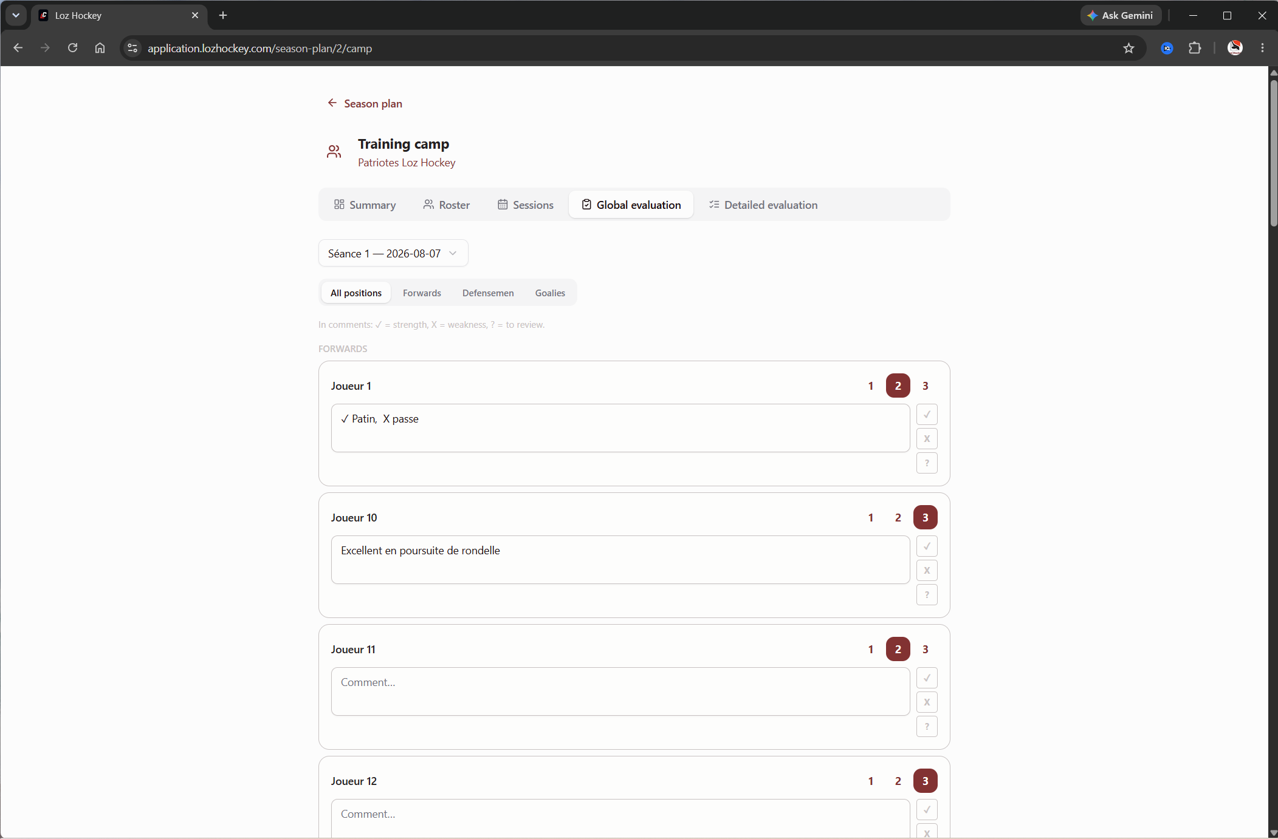The image size is (1278, 839).
Task: Filter by Forwards position
Action: click(422, 293)
